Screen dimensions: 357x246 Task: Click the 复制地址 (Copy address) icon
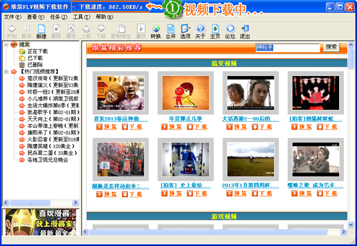click(121, 31)
